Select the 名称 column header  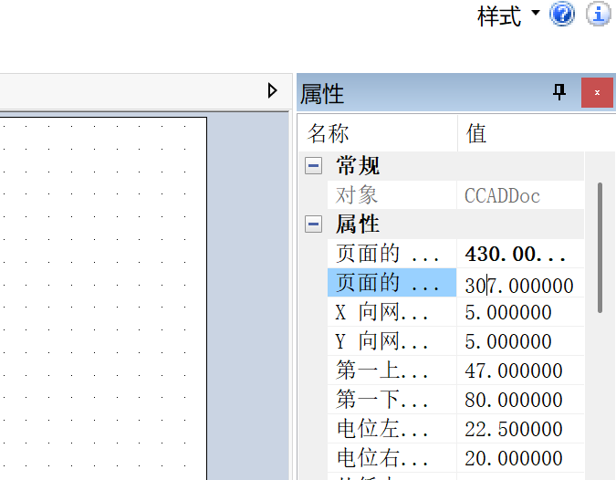(378, 133)
